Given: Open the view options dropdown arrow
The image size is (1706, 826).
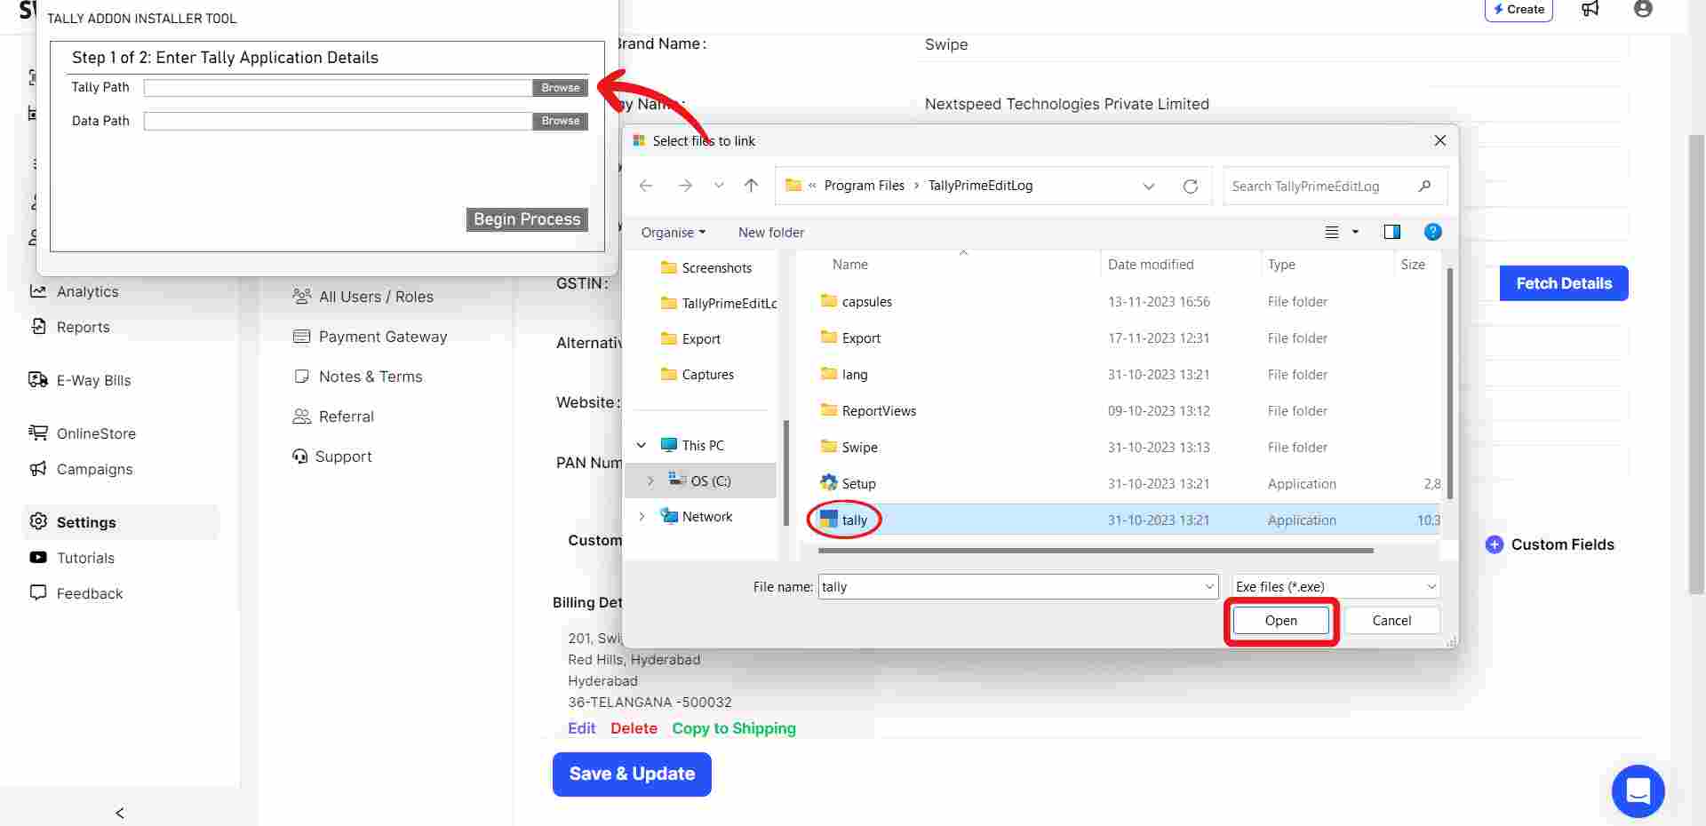Looking at the screenshot, I should 1355,232.
